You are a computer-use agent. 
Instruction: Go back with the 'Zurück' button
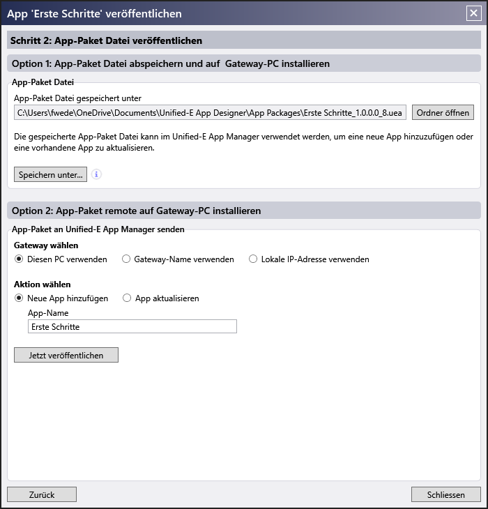click(42, 494)
